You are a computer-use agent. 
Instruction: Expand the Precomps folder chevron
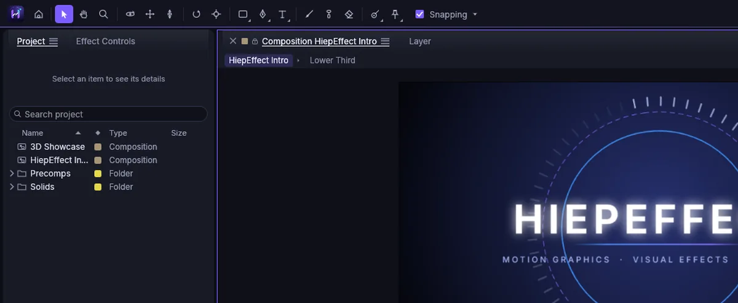tap(12, 174)
